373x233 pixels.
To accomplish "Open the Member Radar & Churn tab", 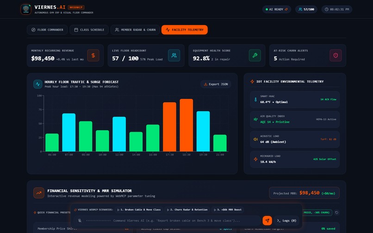I will (135, 30).
